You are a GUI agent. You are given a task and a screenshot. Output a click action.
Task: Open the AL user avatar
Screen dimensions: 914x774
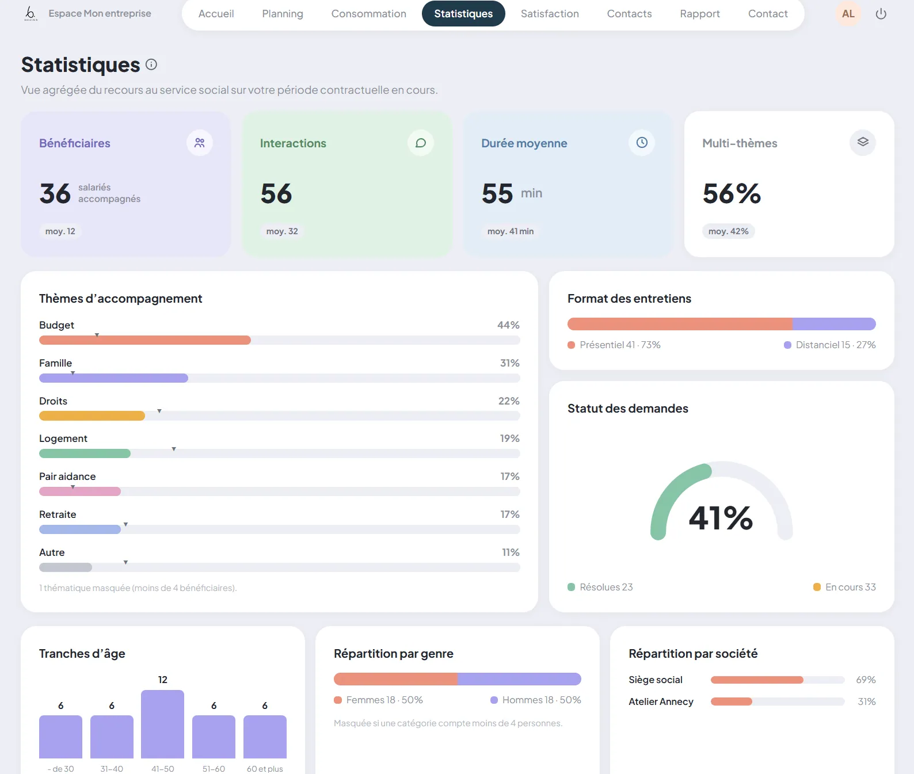click(x=848, y=14)
